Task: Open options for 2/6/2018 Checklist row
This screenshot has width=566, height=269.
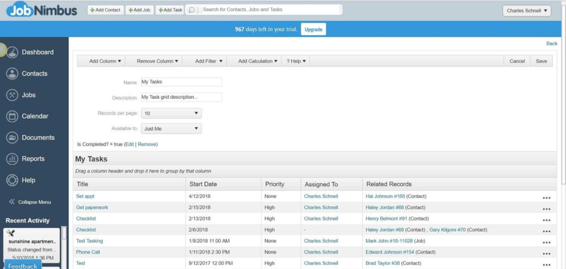Action: point(546,231)
